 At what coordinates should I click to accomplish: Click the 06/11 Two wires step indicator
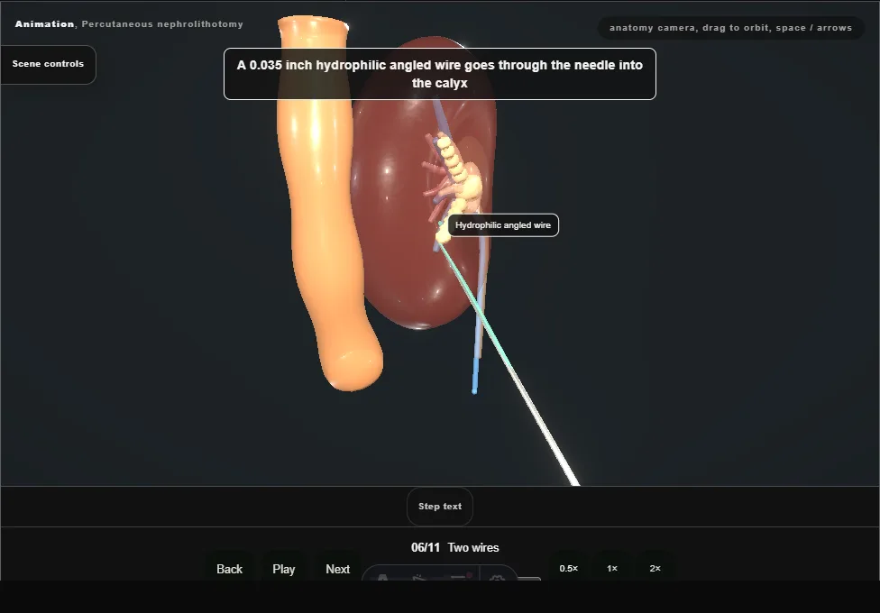coord(455,547)
